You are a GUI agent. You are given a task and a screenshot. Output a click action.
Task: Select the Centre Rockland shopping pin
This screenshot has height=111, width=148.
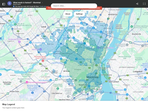65,63
